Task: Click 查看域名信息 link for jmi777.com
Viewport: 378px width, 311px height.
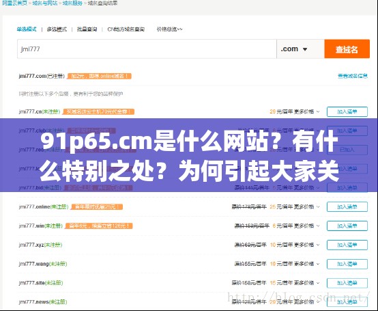Action: [x=353, y=76]
